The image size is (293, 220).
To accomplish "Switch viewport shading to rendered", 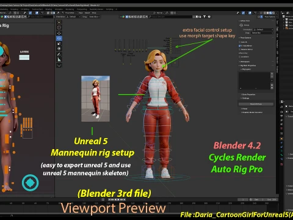I will (273, 13).
